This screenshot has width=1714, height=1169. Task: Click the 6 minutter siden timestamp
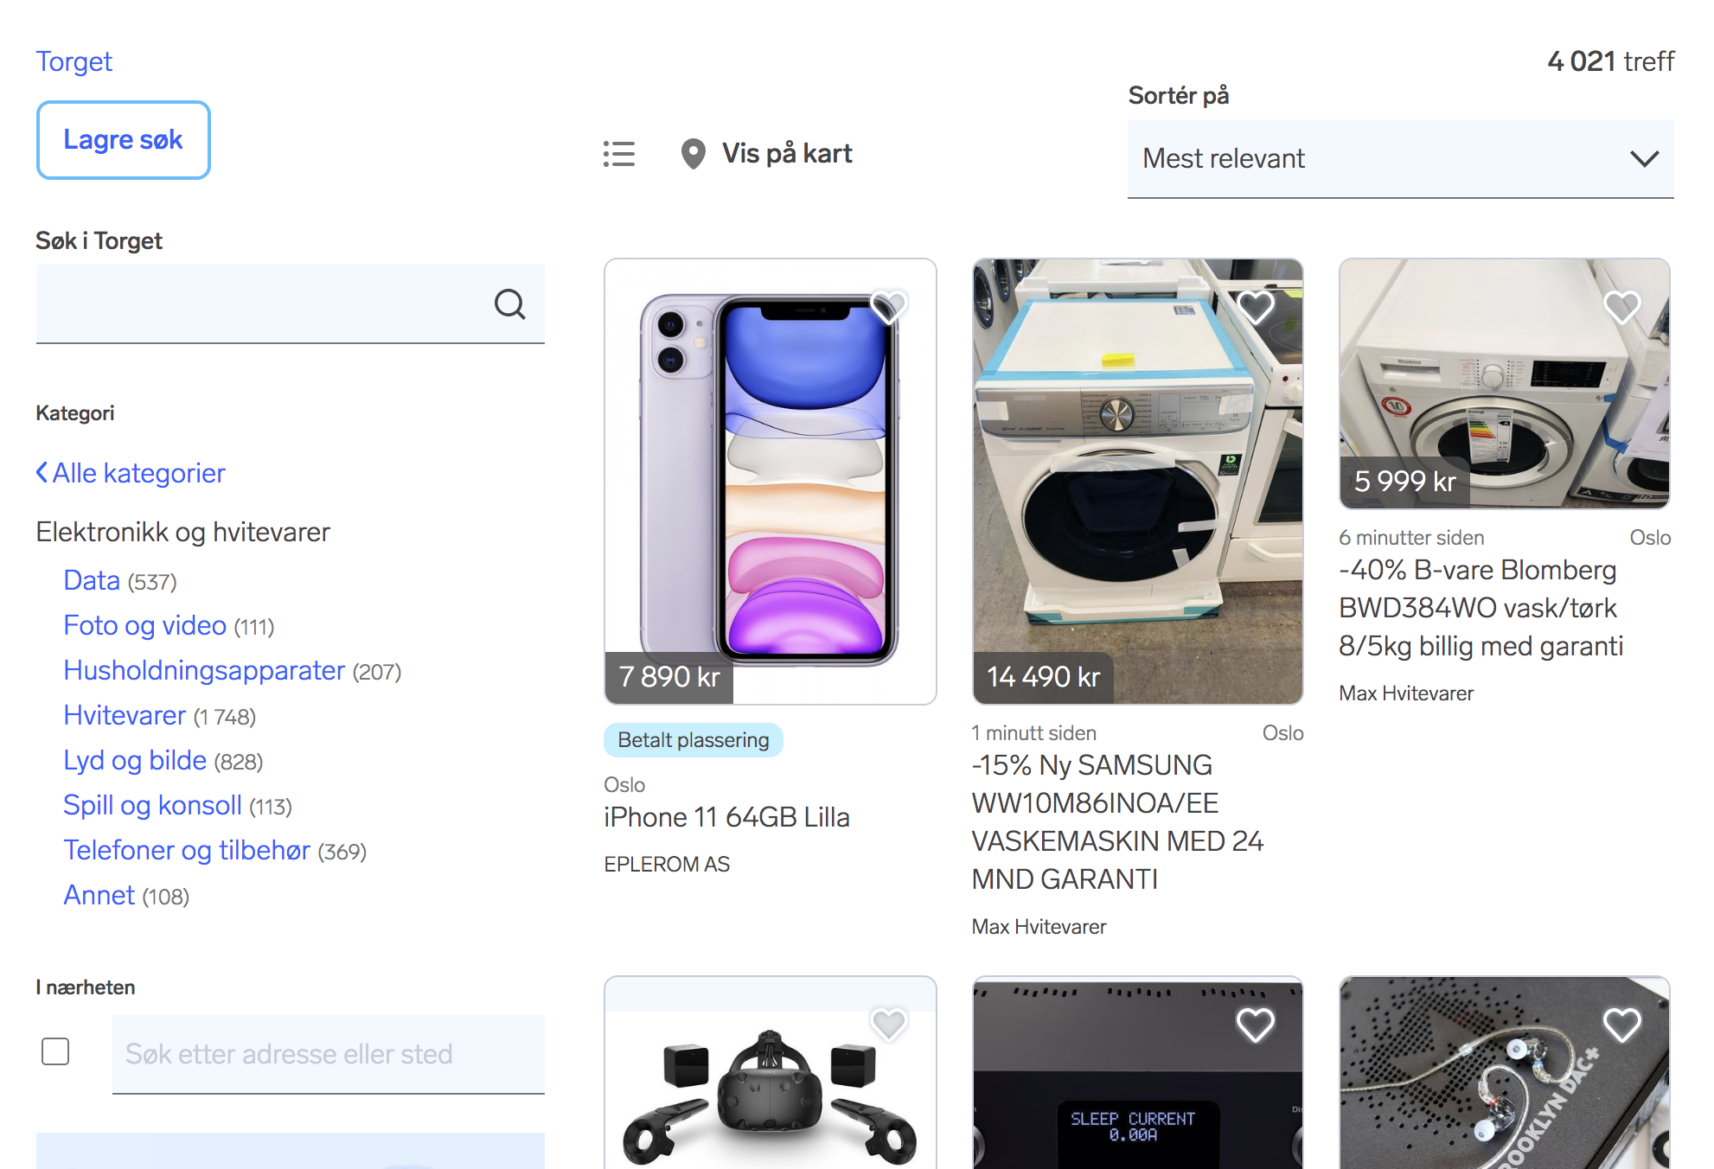tap(1411, 537)
